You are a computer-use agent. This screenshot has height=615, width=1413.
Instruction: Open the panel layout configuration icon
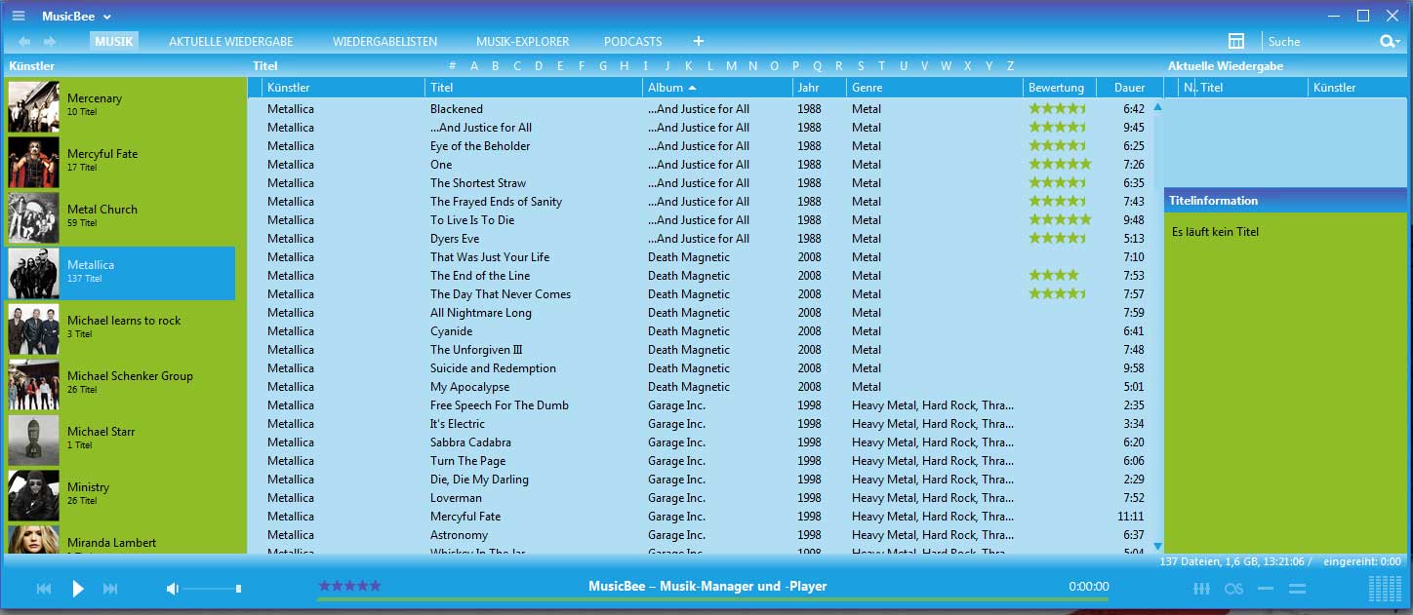(x=1236, y=41)
